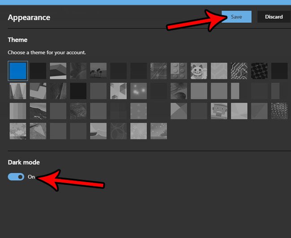Select the blue default theme swatch
This screenshot has height=238, width=291.
tap(18, 71)
